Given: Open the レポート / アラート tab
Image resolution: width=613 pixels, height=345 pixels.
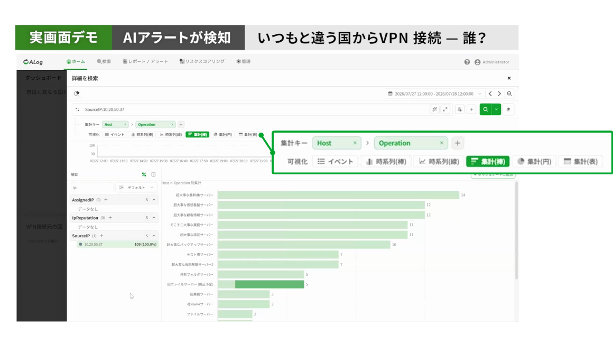Looking at the screenshot, I should point(145,61).
